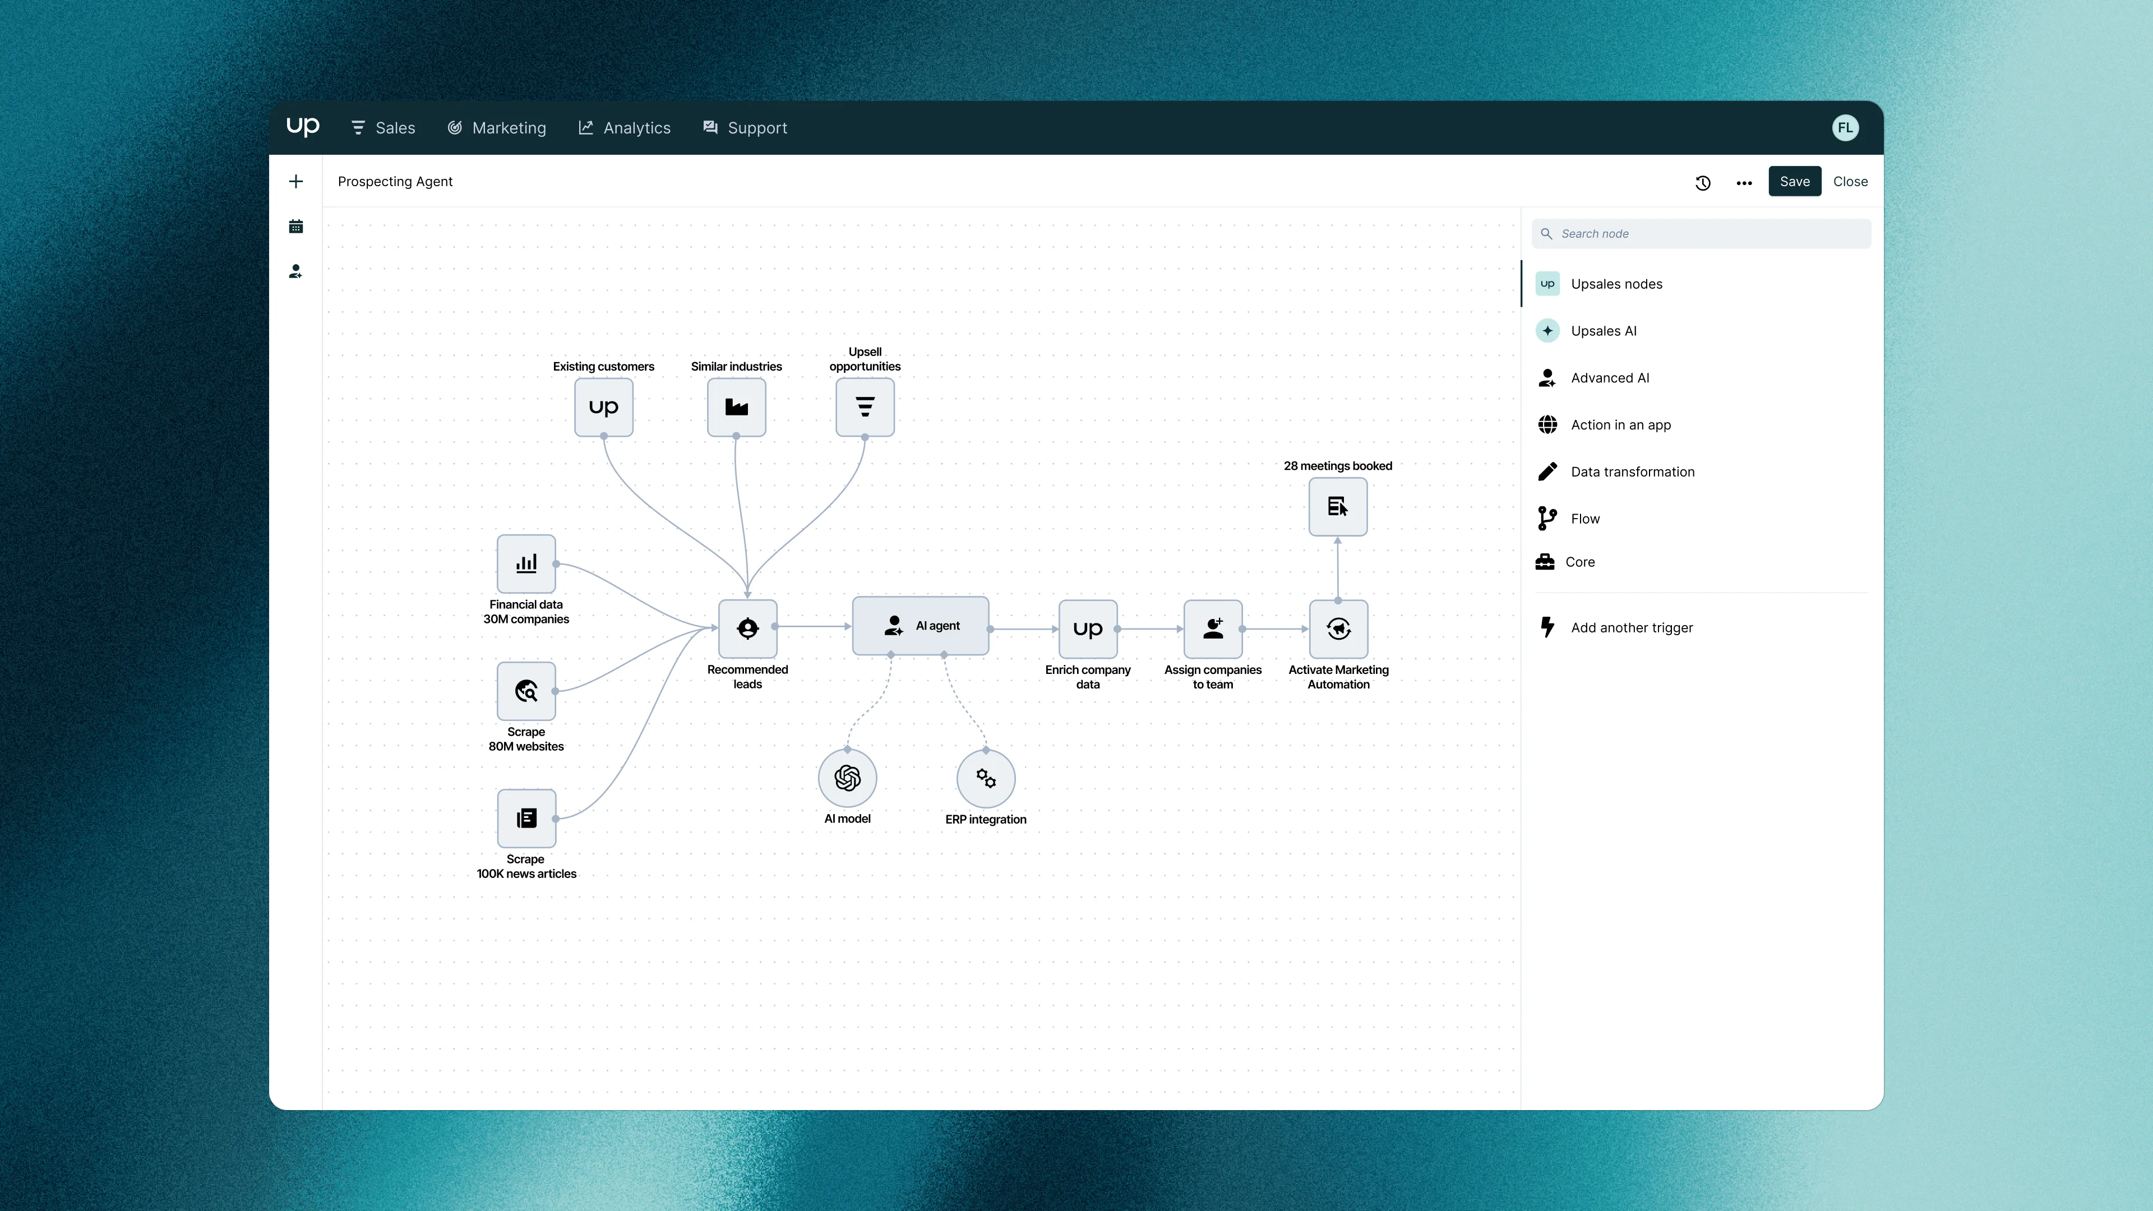Select the Recommended leads node
Image resolution: width=2153 pixels, height=1211 pixels.
click(x=747, y=628)
